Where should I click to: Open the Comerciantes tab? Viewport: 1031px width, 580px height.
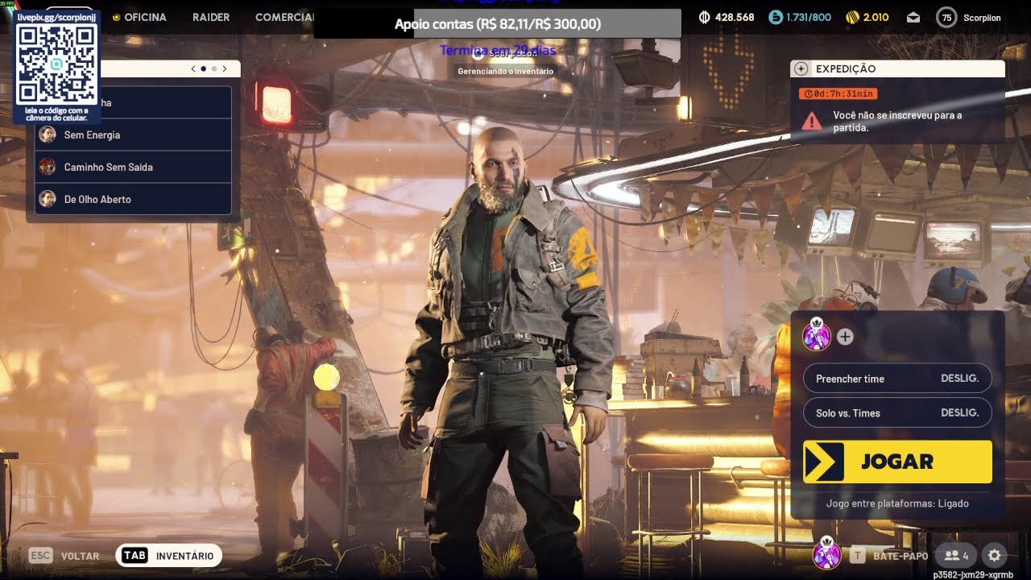coord(284,17)
